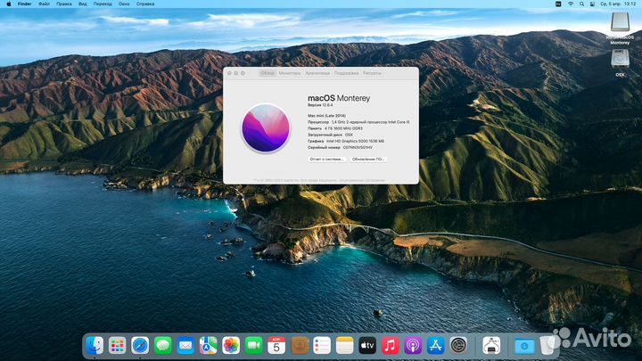This screenshot has height=361, width=642.
Task: Click the macOS Monterey logo image
Action: (x=266, y=128)
